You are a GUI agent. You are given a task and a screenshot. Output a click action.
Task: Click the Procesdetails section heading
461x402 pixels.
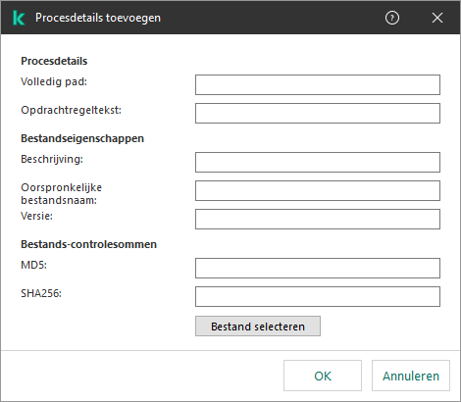(54, 61)
